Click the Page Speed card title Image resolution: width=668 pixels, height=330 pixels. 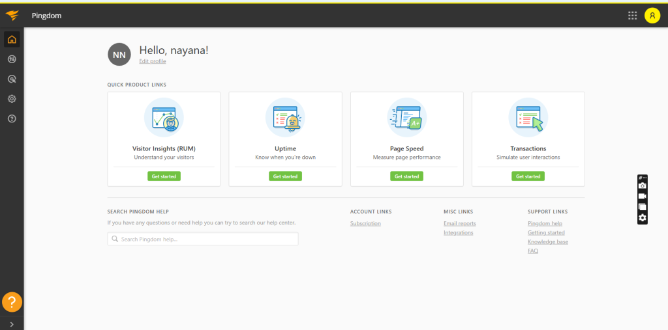click(x=407, y=149)
